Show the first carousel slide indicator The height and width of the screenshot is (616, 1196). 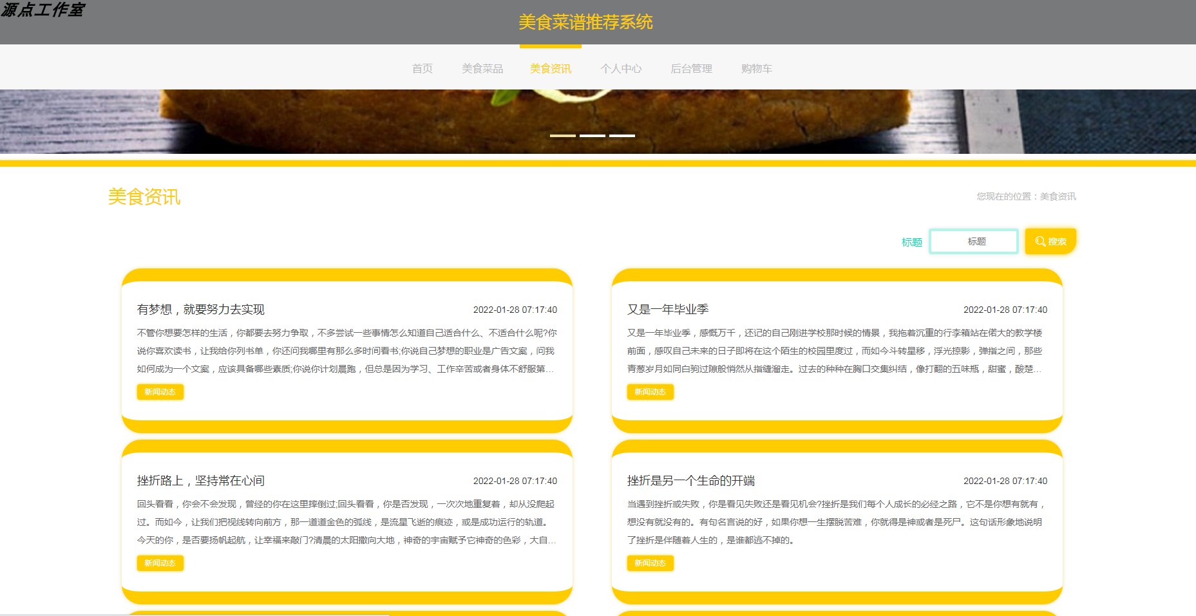click(x=563, y=136)
